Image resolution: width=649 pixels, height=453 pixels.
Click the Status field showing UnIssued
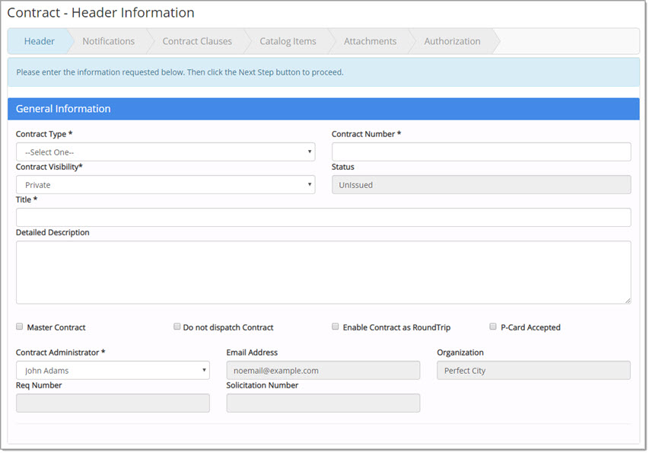tap(481, 184)
